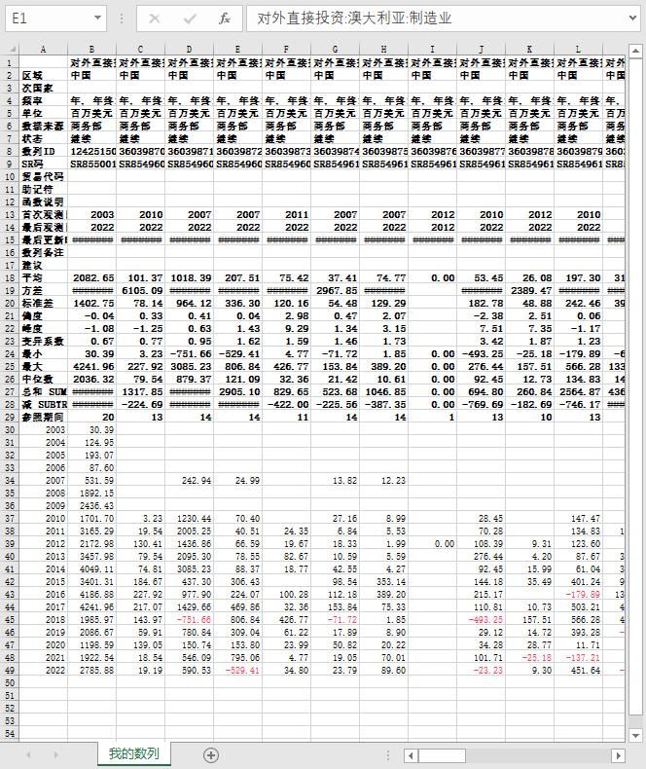
Task: Click cell with value 2967.85
Action: point(335,291)
